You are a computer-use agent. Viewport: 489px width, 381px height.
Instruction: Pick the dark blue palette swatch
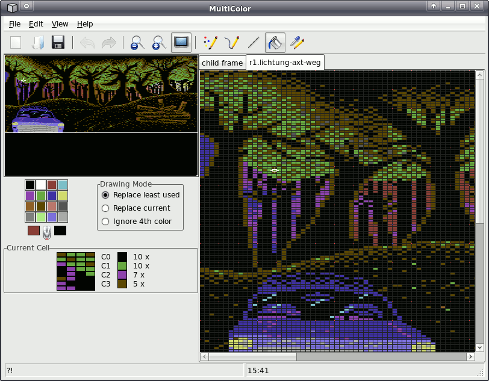tap(52, 196)
